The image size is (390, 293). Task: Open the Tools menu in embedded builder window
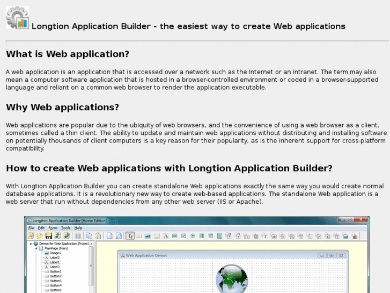[x=65, y=228]
